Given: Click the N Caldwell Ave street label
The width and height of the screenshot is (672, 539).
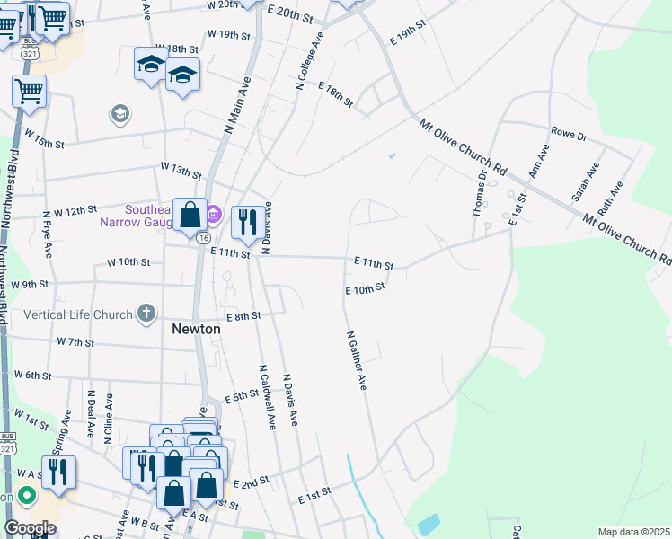Looking at the screenshot, I should click(268, 397).
